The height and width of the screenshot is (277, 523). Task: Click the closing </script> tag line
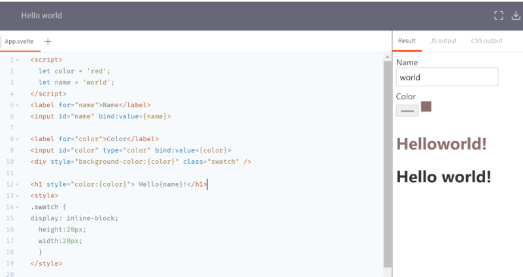48,94
